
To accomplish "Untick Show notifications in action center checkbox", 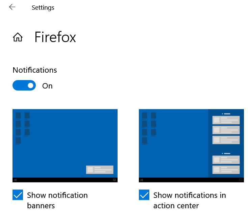I will 144,195.
